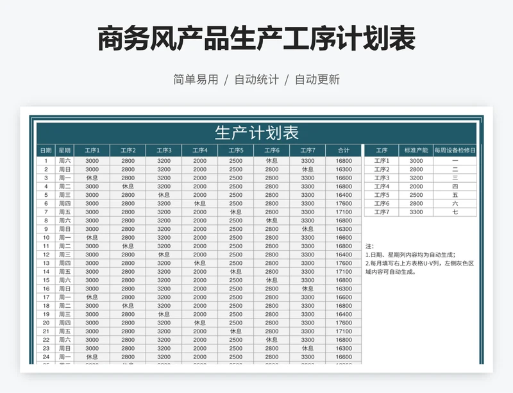Click the 注: note label
513x393 pixels.
[x=369, y=246]
